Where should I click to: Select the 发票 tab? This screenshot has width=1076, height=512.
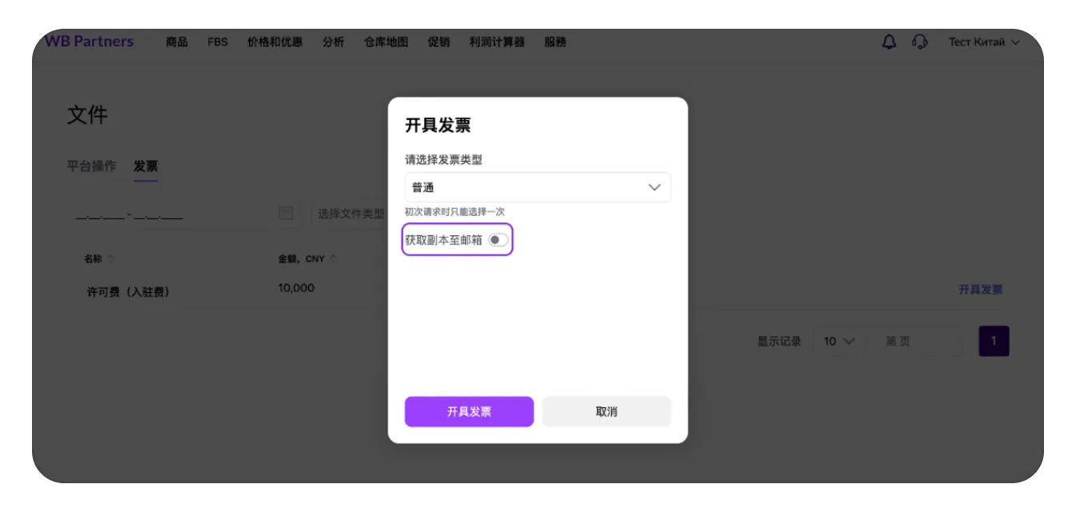146,166
